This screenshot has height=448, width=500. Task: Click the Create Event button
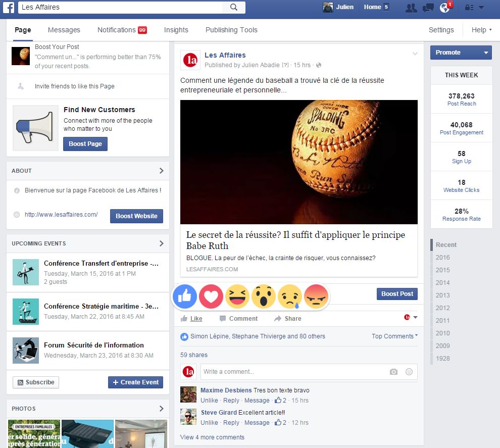135,382
